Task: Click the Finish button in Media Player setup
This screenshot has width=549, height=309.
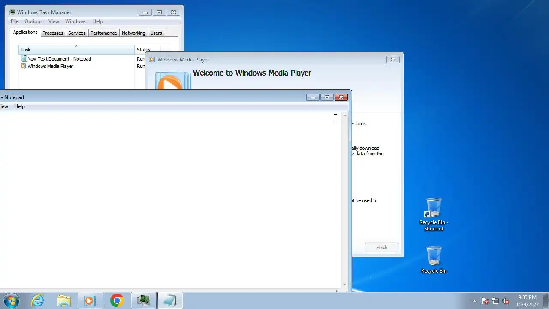Action: 382,247
